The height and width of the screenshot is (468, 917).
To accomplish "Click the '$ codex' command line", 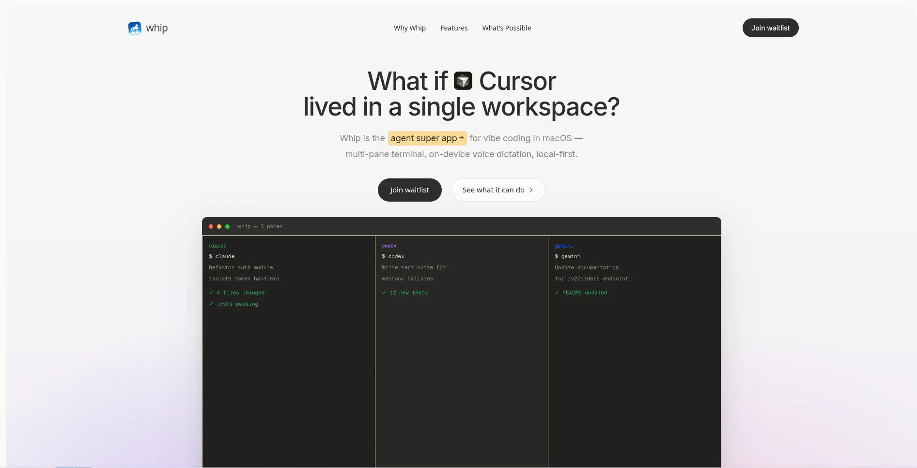I will pyautogui.click(x=393, y=257).
